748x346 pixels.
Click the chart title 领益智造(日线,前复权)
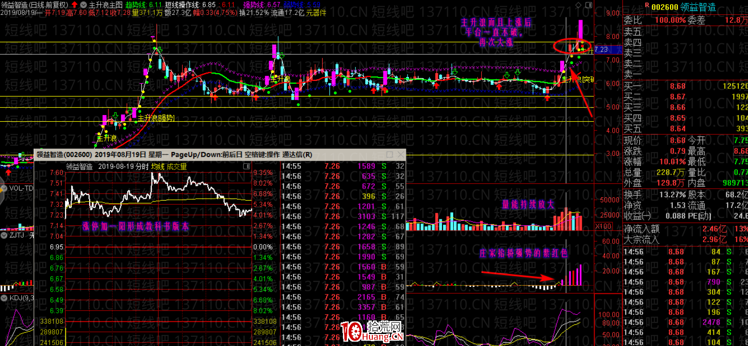[35, 4]
